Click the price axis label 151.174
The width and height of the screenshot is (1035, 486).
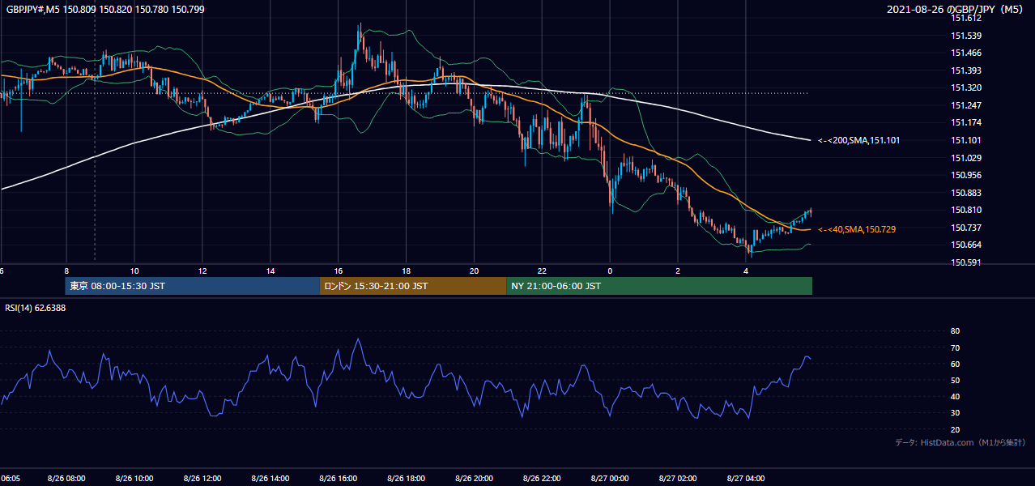coord(966,122)
